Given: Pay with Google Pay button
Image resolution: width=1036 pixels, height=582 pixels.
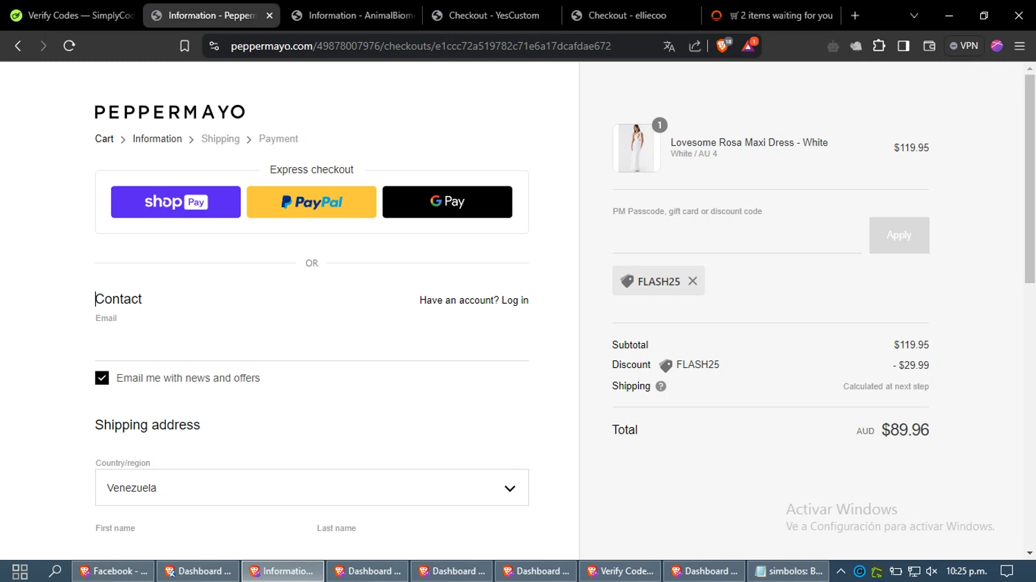Looking at the screenshot, I should click(x=448, y=202).
